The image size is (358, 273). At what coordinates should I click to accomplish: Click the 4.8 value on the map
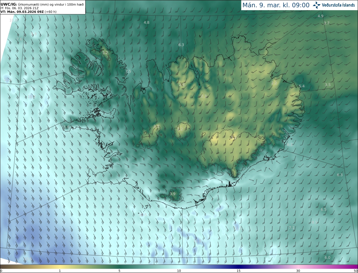[147, 22]
